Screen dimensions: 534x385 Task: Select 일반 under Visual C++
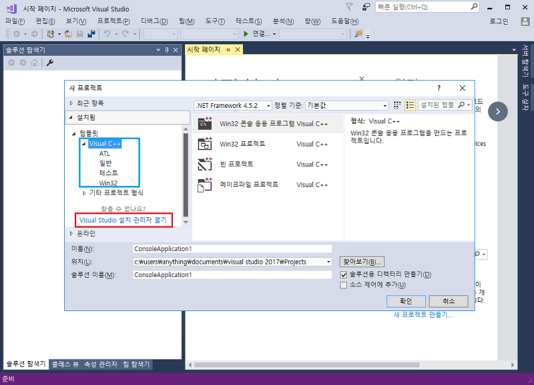pos(105,163)
